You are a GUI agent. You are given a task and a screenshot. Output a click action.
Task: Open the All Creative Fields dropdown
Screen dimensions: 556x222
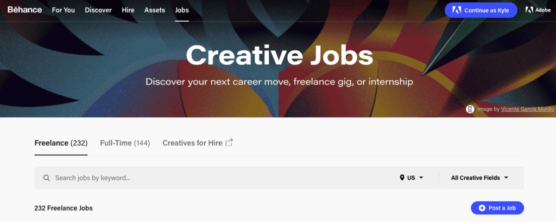pyautogui.click(x=480, y=178)
